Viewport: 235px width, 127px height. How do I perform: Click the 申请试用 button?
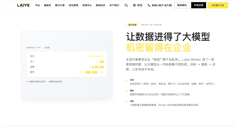[198, 5]
